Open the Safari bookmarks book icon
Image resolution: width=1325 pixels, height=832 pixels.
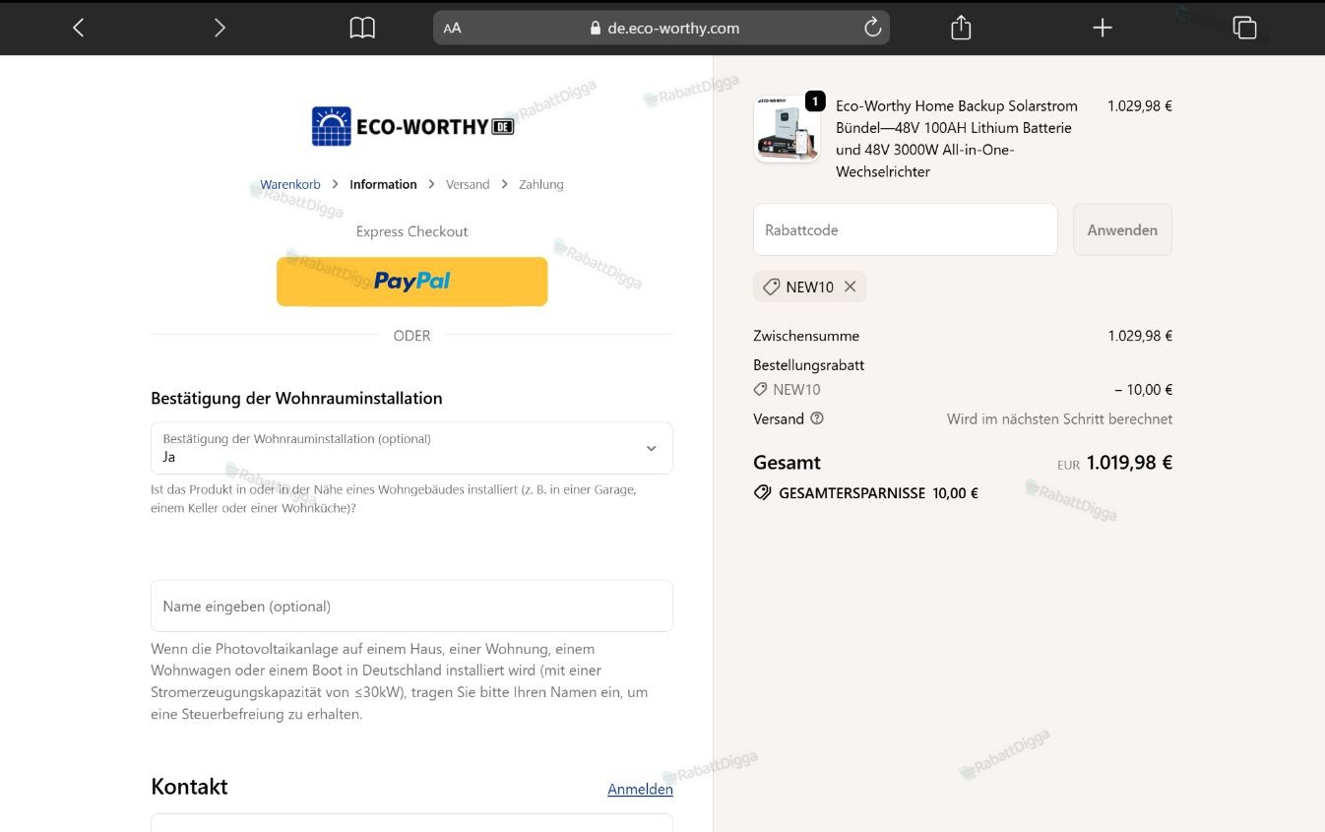click(x=362, y=28)
